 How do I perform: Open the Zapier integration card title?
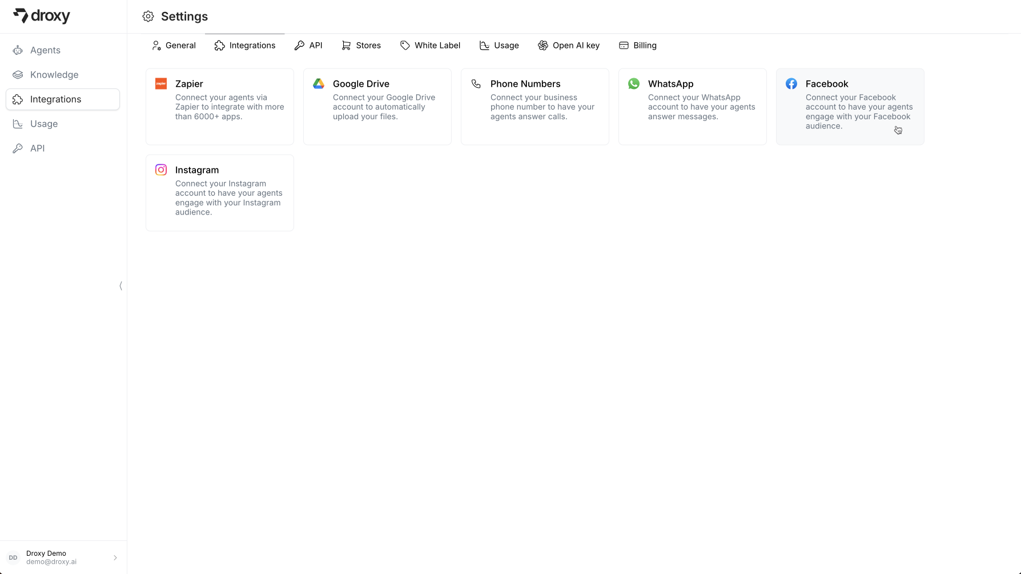coord(189,84)
